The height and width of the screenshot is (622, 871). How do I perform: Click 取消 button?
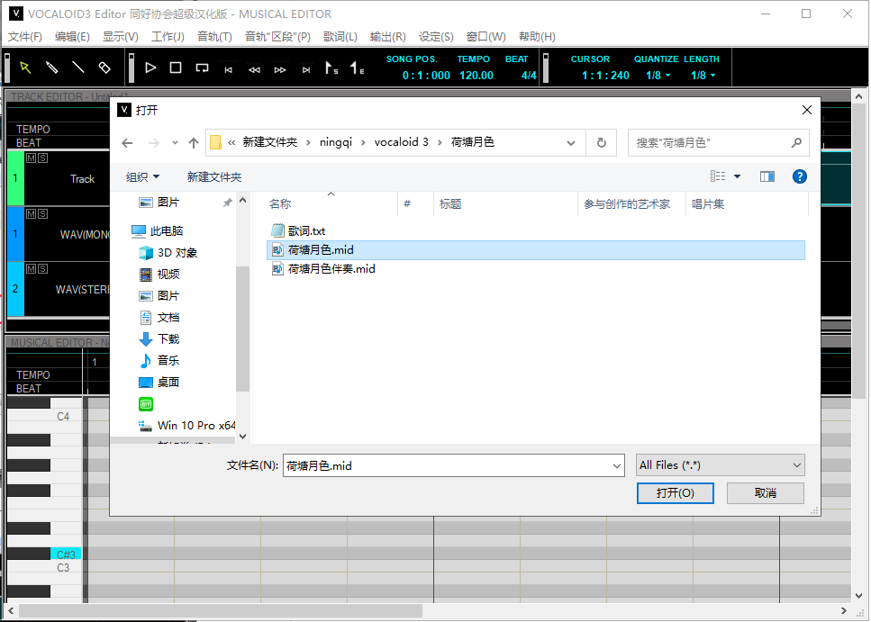pos(766,493)
